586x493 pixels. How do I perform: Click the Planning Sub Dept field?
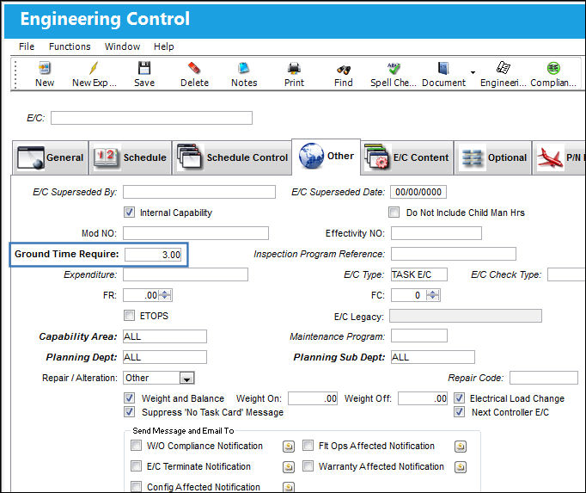(x=433, y=357)
